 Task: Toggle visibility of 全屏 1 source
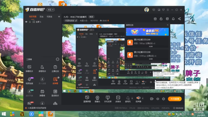click(x=26, y=22)
